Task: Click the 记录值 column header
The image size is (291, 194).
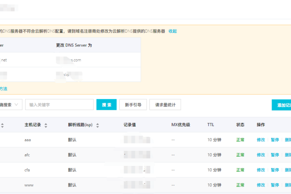Action: [x=129, y=125]
